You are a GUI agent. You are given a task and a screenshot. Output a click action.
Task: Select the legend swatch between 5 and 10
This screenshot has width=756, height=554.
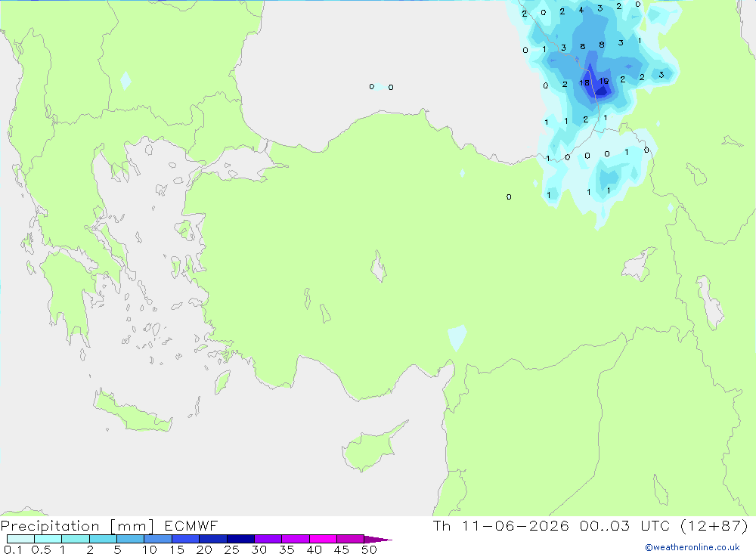(130, 539)
